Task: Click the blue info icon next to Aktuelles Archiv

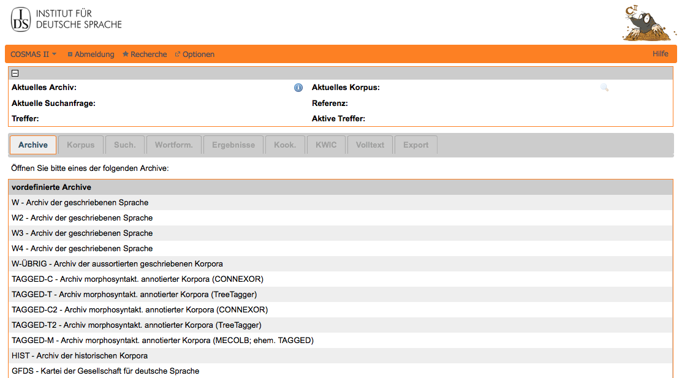Action: point(298,88)
